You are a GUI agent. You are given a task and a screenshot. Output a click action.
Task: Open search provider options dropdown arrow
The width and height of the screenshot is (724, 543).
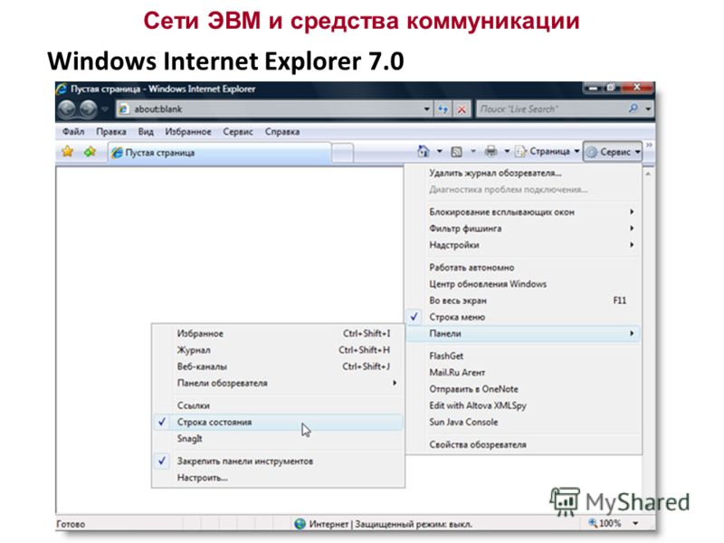coord(648,110)
